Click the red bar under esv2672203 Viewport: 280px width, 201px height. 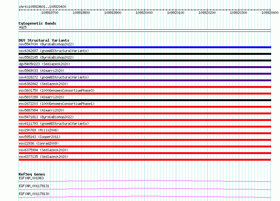click(x=145, y=107)
